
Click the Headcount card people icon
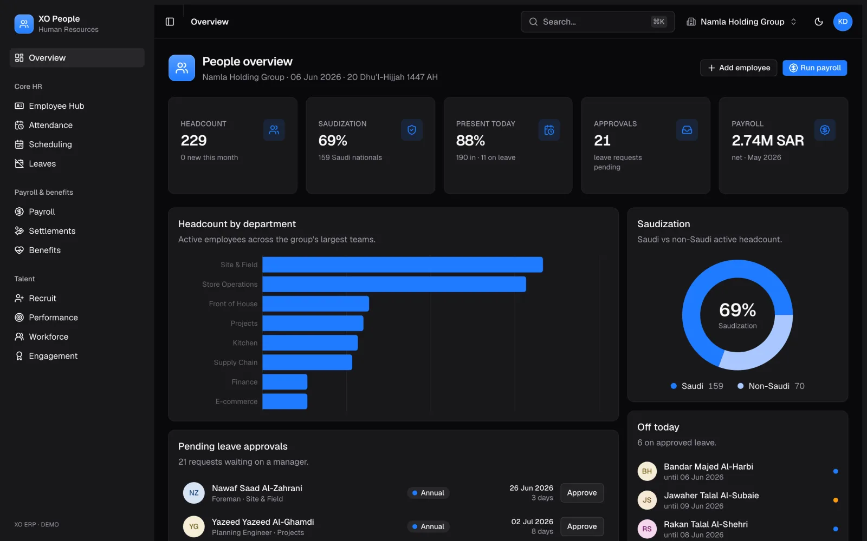[274, 130]
